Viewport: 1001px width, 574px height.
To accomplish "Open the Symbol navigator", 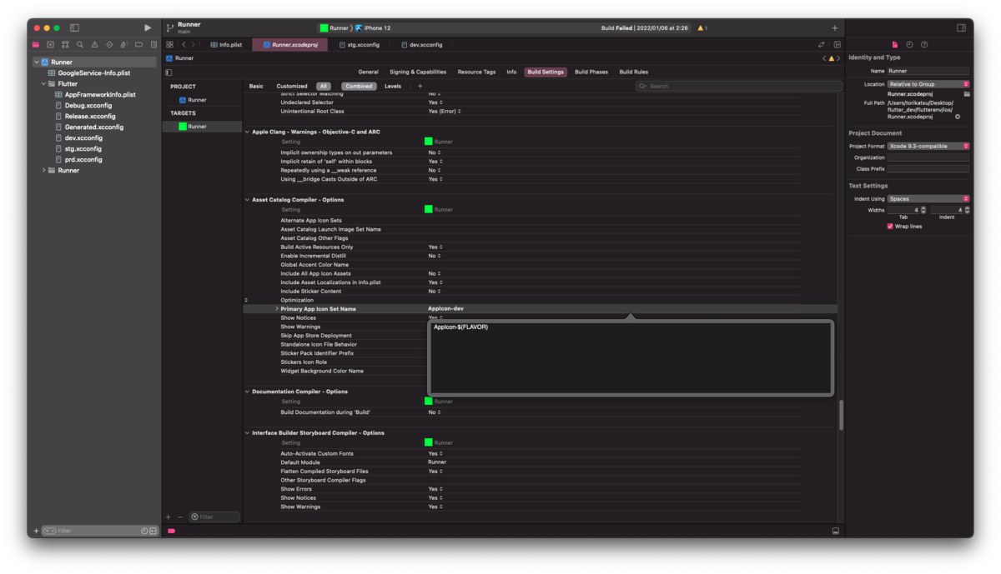I will 65,44.
